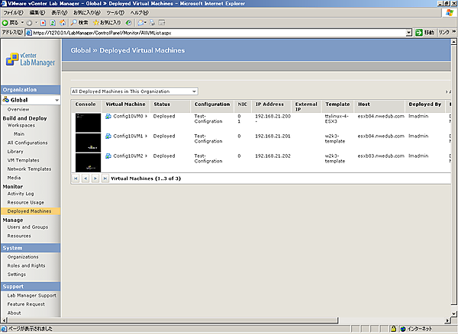458x334 pixels.
Task: Go to the last page of results
Action: click(x=105, y=178)
